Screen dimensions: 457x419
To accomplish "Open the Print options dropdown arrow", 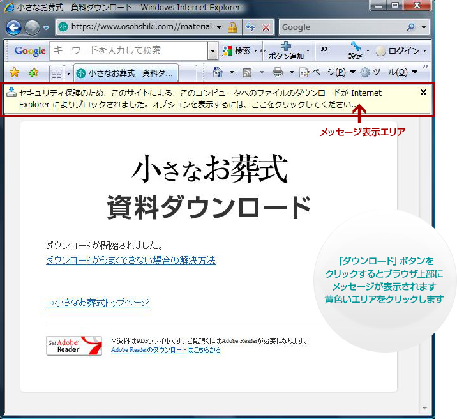I will (x=292, y=72).
